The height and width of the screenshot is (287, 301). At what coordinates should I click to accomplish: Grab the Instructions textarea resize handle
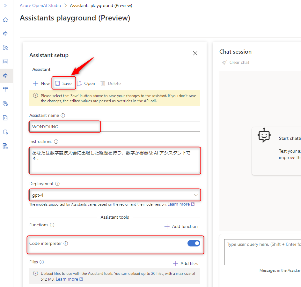coord(198,172)
